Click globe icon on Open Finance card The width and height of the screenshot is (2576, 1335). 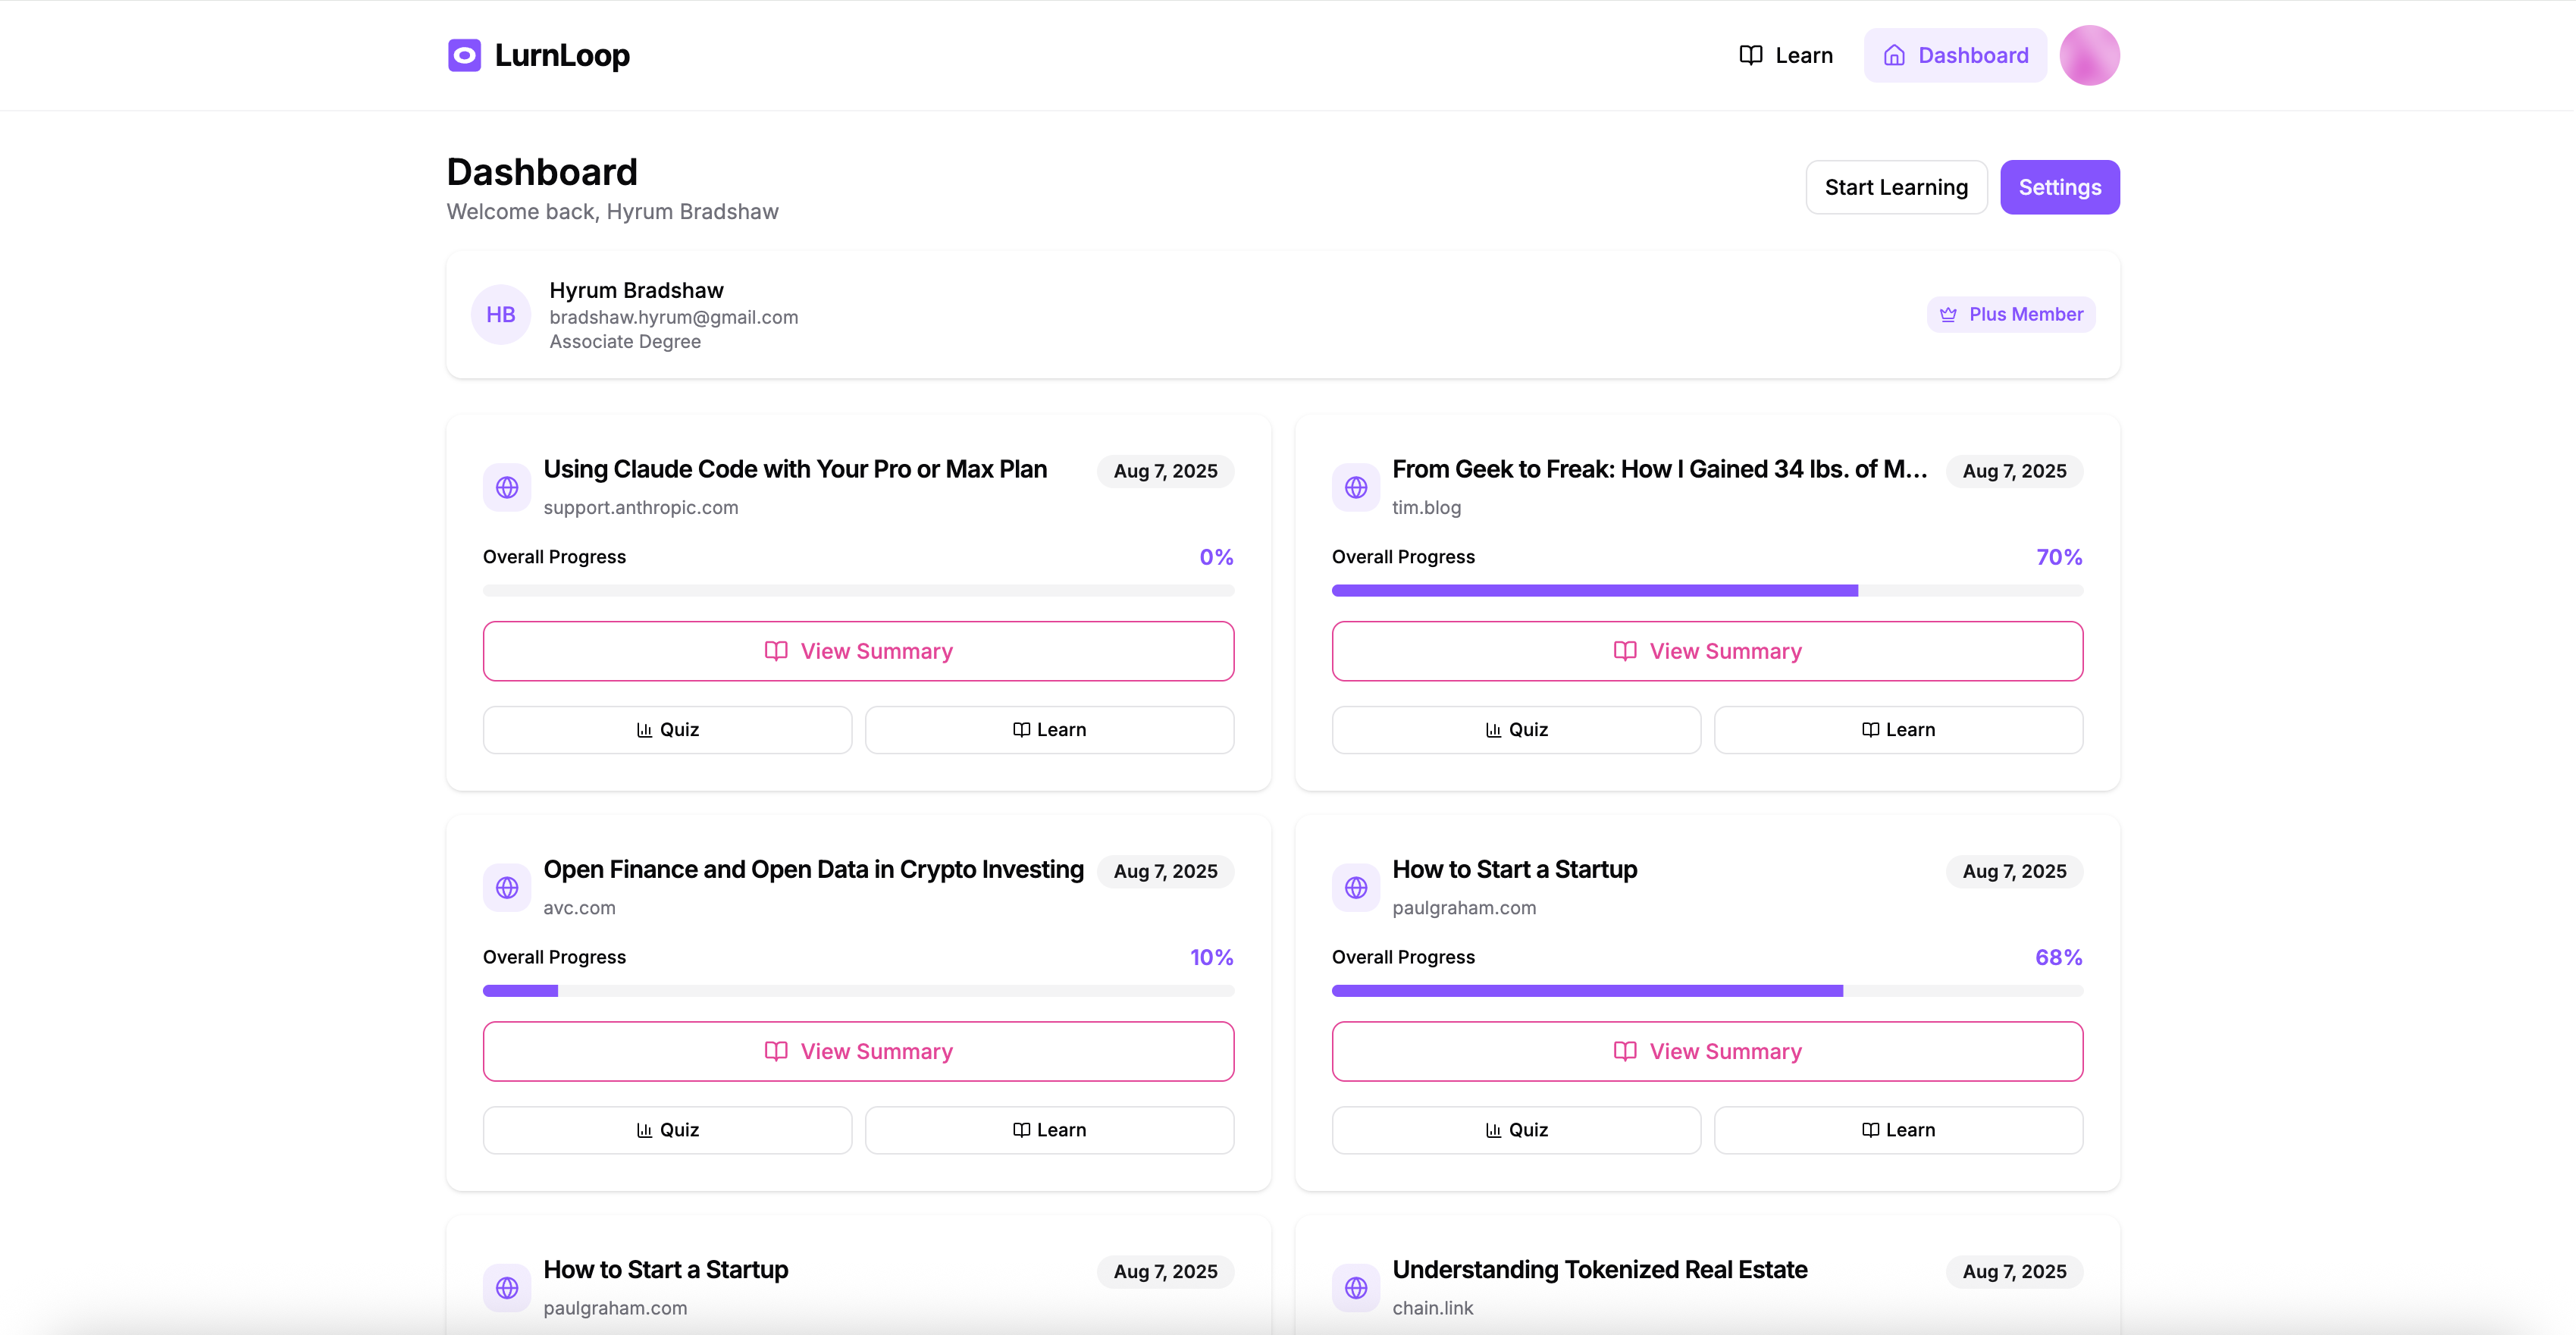(x=507, y=888)
